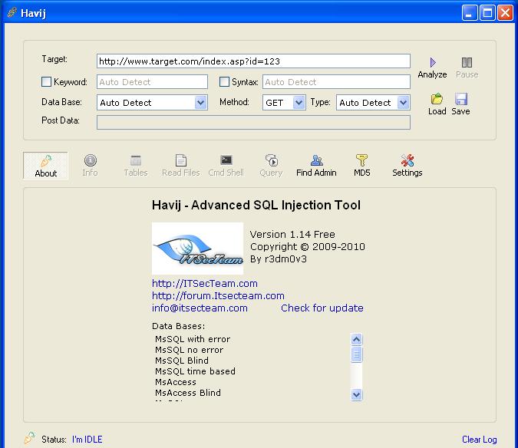Click the 'Havij - Advanced SQL Injection Tool' heading

point(256,205)
